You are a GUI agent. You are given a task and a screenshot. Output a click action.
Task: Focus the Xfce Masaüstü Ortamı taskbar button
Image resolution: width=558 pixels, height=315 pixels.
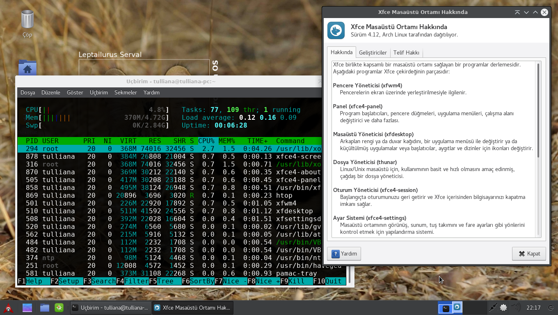coord(192,308)
